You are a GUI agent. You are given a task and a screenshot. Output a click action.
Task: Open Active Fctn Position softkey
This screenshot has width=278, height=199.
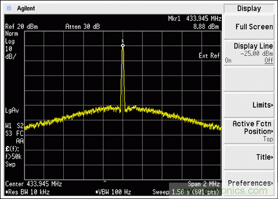[249, 131]
